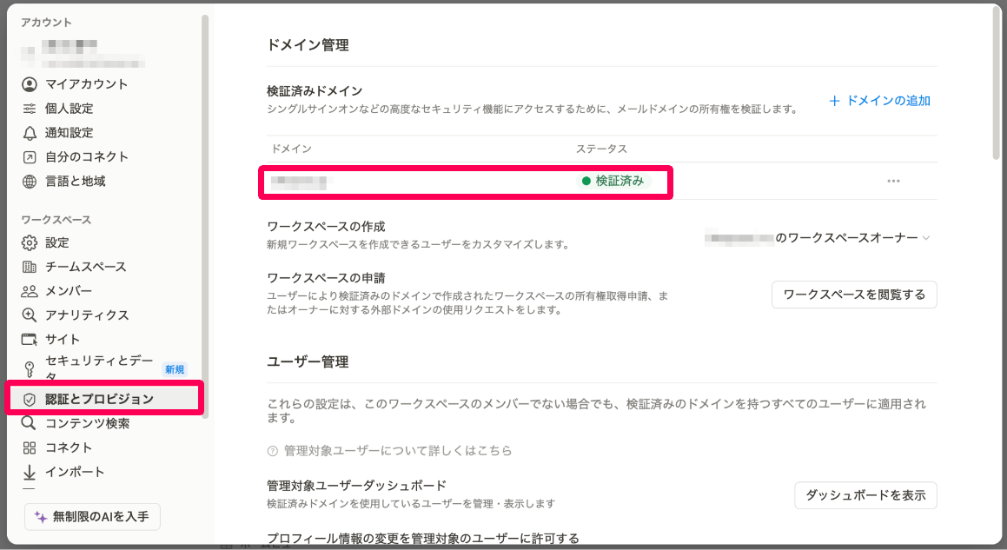Click the 管理対象ユーザーダッシュボード label
Viewport: 1007px width, 550px height.
pos(356,486)
